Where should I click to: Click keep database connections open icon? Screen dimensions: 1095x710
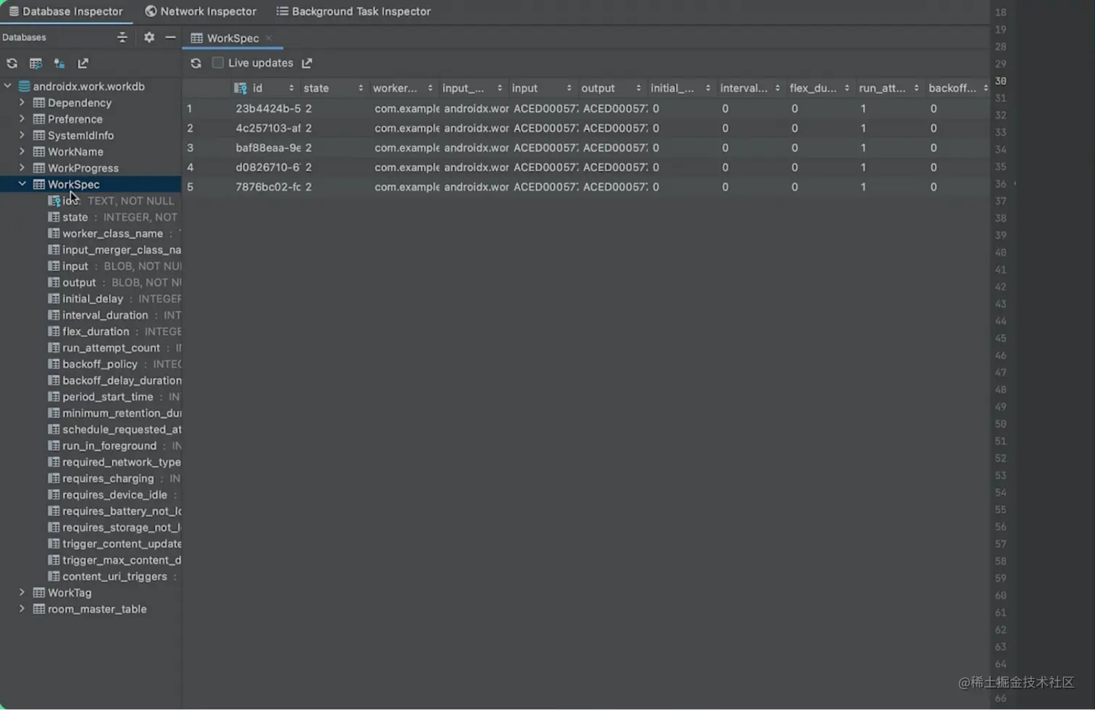(59, 64)
